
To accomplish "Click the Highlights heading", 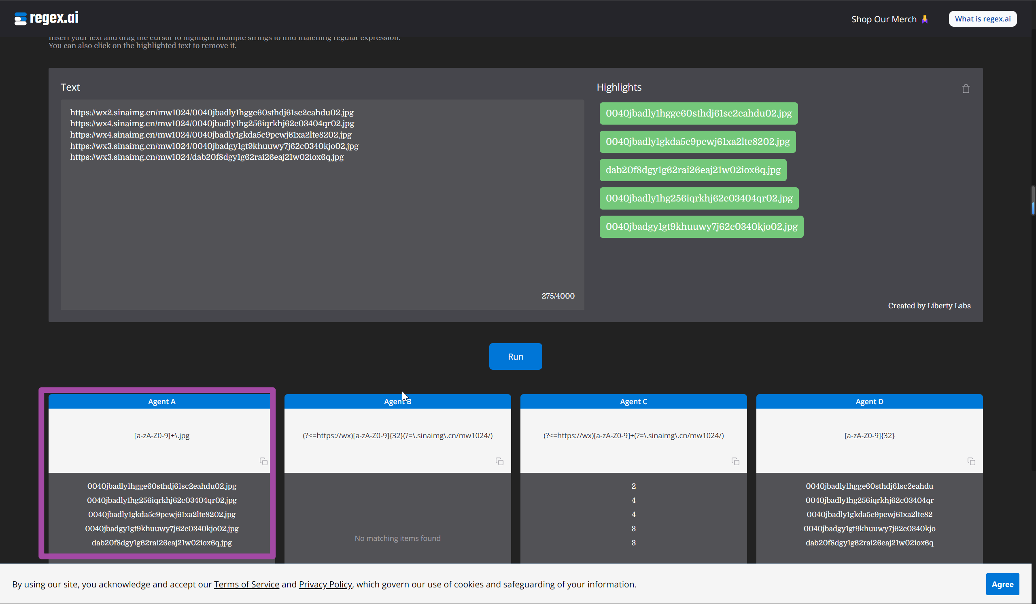I will (x=619, y=87).
